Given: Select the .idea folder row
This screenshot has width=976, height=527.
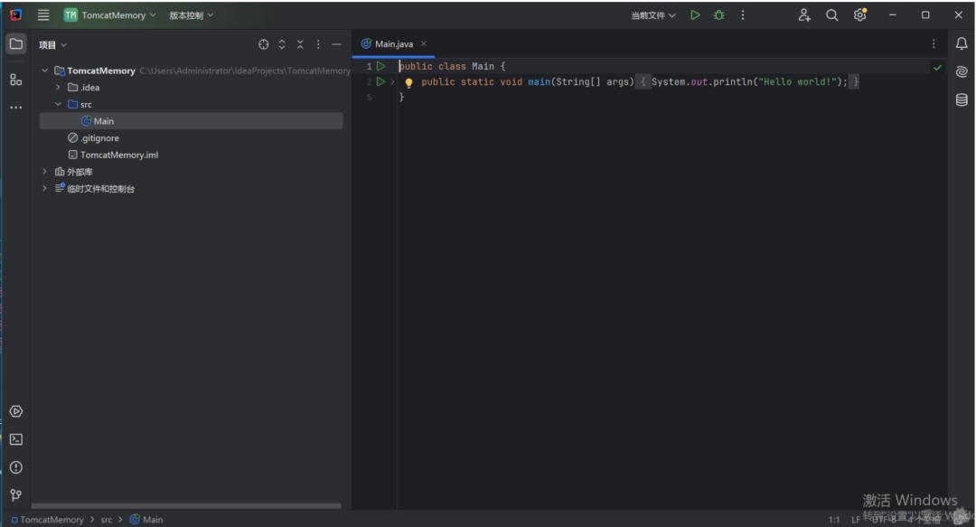Looking at the screenshot, I should 191,87.
